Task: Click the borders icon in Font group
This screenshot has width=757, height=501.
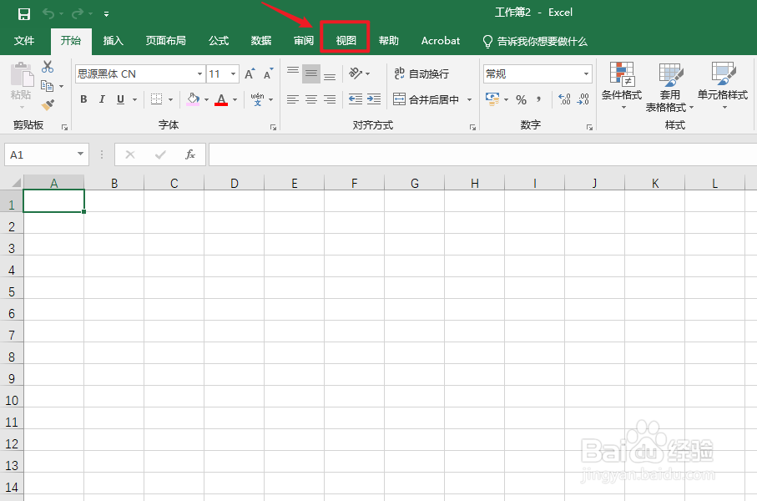Action: click(x=154, y=99)
